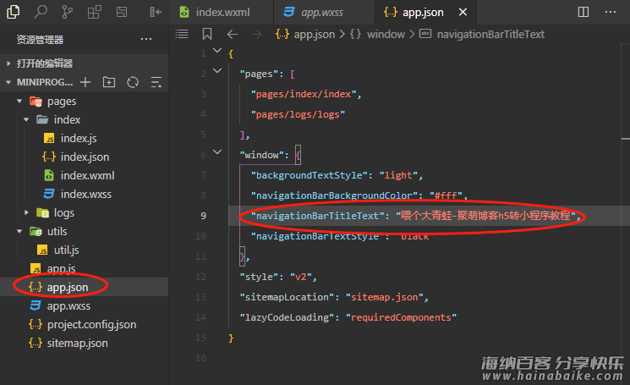Click the save layout icon in activity bar

pyautogui.click(x=122, y=12)
